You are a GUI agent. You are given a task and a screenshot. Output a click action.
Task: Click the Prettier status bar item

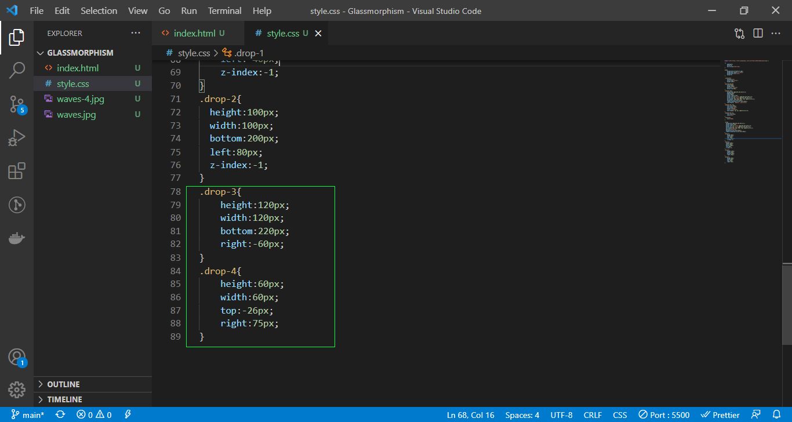tap(720, 414)
